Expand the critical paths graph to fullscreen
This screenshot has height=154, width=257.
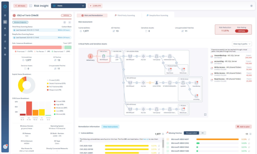pyautogui.click(x=205, y=115)
